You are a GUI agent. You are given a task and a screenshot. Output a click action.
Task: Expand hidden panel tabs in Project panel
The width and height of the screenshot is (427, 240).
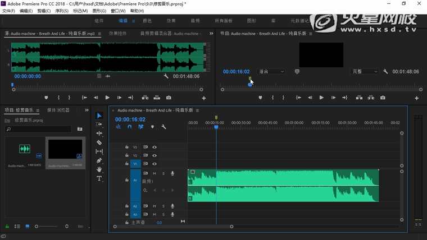[x=87, y=110]
